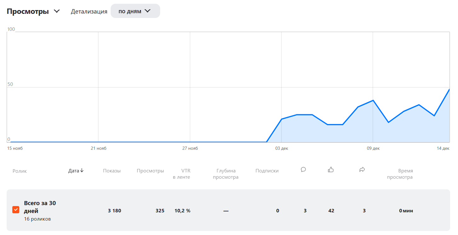The width and height of the screenshot is (458, 235).
Task: Click the 16 роликов text in summary row
Action: [x=37, y=219]
